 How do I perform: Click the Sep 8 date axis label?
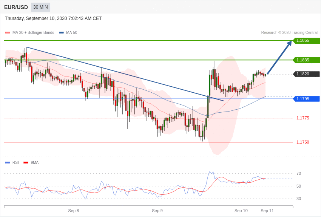(74, 211)
